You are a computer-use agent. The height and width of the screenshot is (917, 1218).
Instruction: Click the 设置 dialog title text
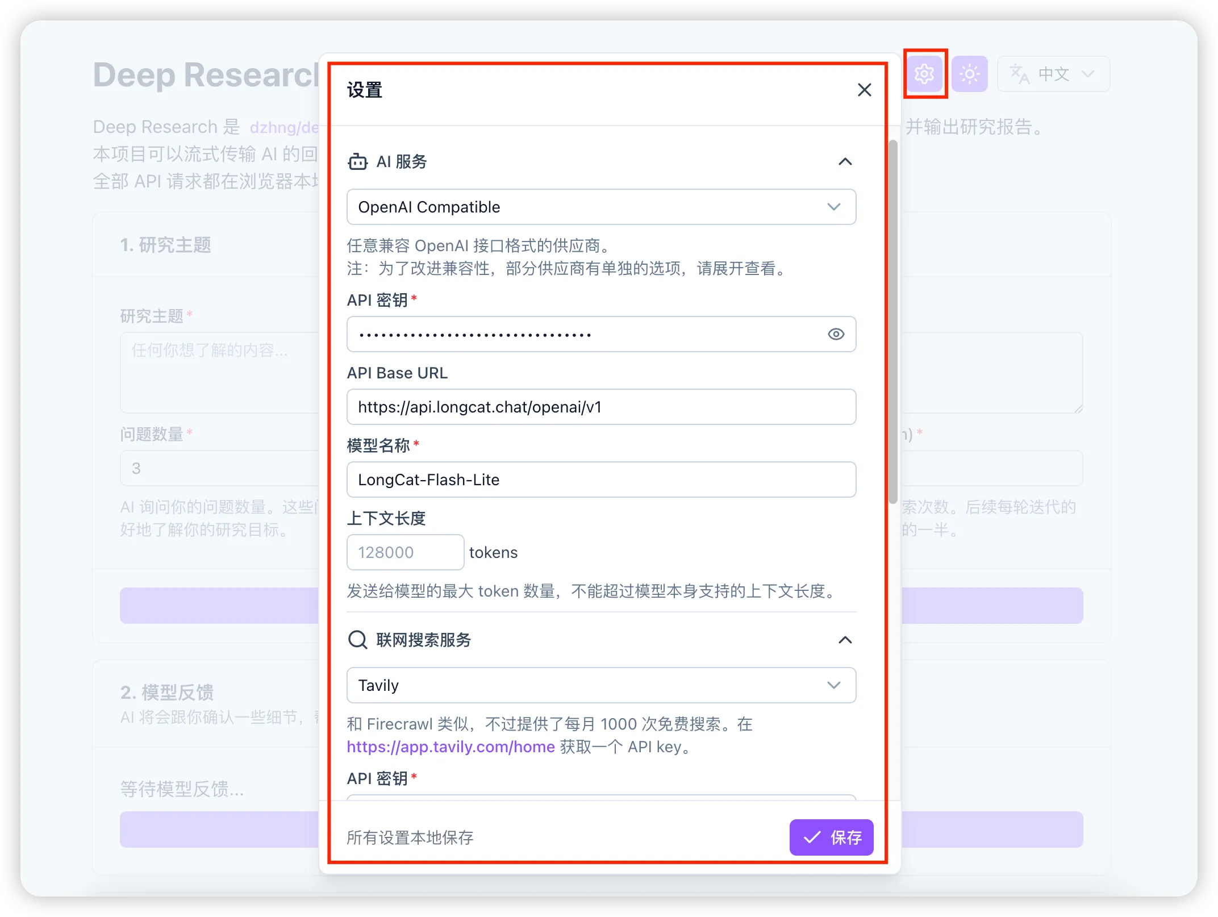365,90
